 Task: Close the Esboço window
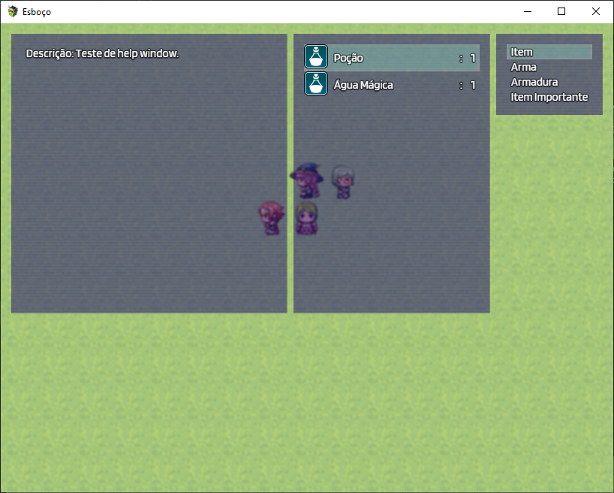coord(595,11)
